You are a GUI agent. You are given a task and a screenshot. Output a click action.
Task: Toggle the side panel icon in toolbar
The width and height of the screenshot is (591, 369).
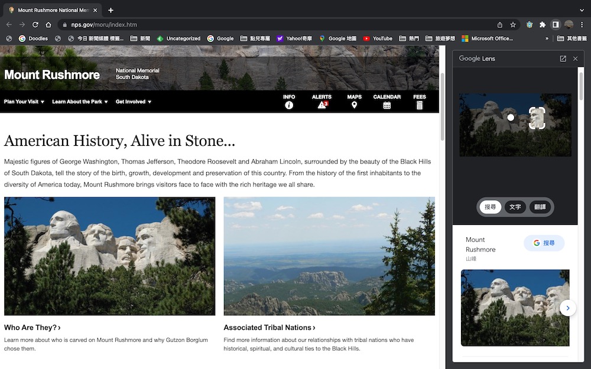click(x=556, y=24)
